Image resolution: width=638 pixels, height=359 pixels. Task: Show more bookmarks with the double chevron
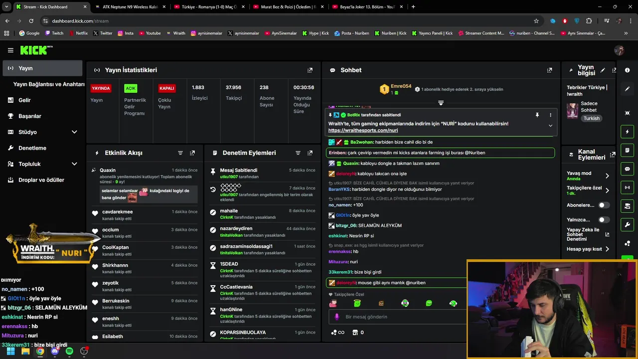(x=626, y=33)
